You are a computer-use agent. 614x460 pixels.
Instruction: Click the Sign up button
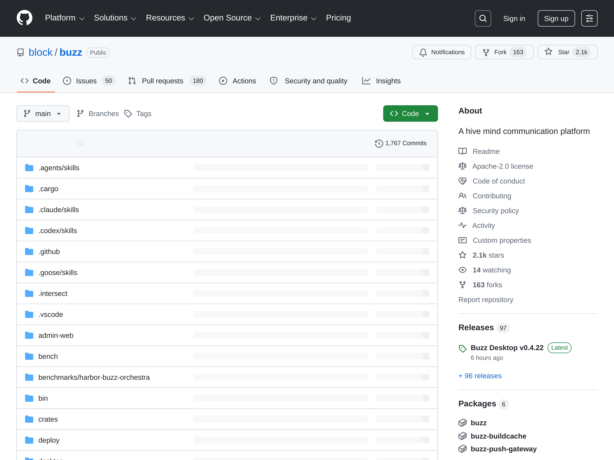[x=556, y=18]
